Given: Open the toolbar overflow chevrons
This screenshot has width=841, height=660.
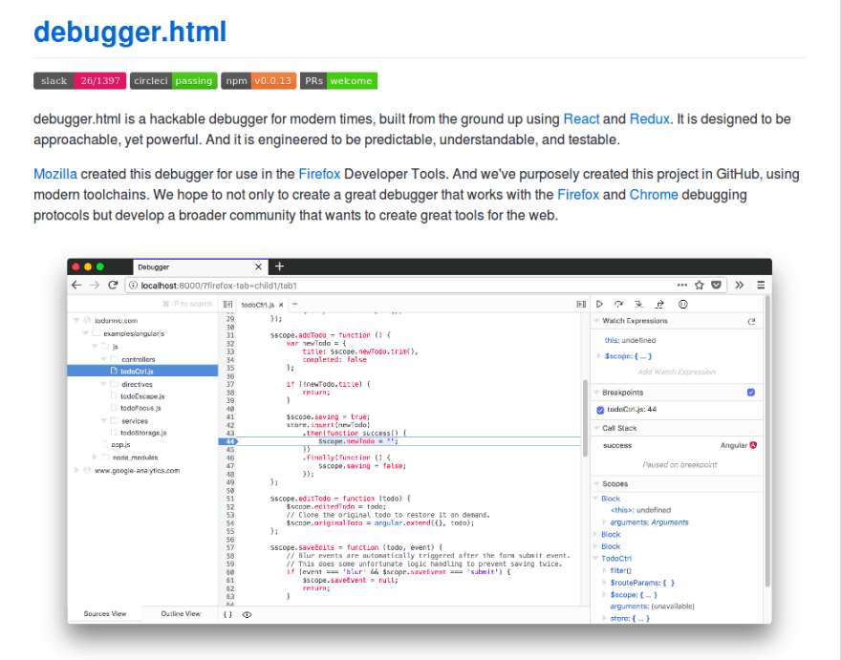Looking at the screenshot, I should coord(739,286).
